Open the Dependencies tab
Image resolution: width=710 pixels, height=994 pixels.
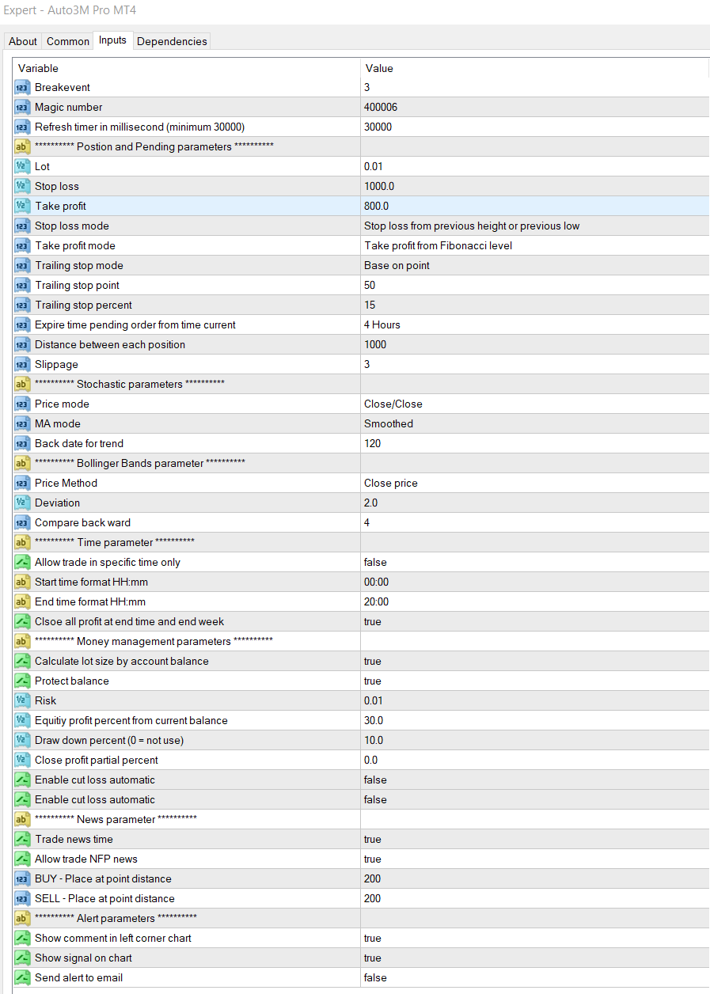point(172,41)
